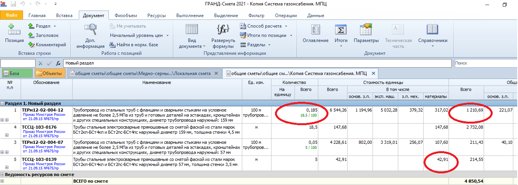Expand row ТССЦ-103-0176 plus icon
This screenshot has height=185, width=518.
[x=7, y=135]
